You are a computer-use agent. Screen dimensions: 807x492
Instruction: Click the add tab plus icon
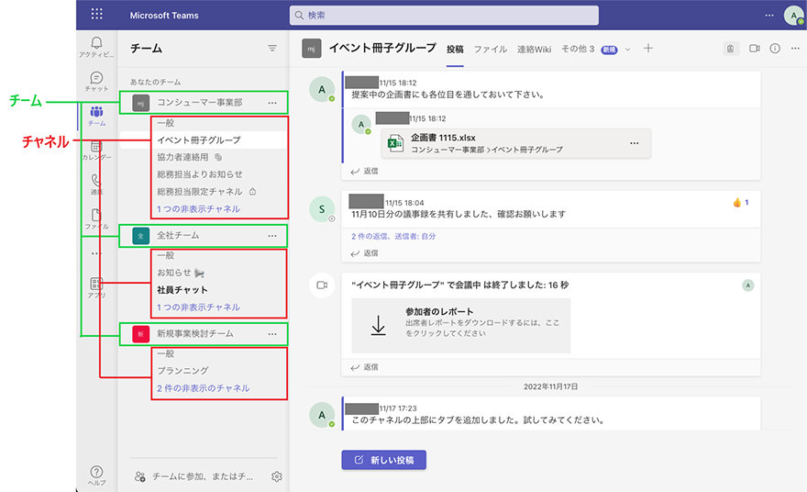point(648,49)
